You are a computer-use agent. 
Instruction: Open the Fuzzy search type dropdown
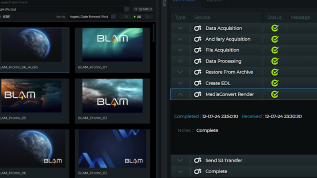[126, 9]
